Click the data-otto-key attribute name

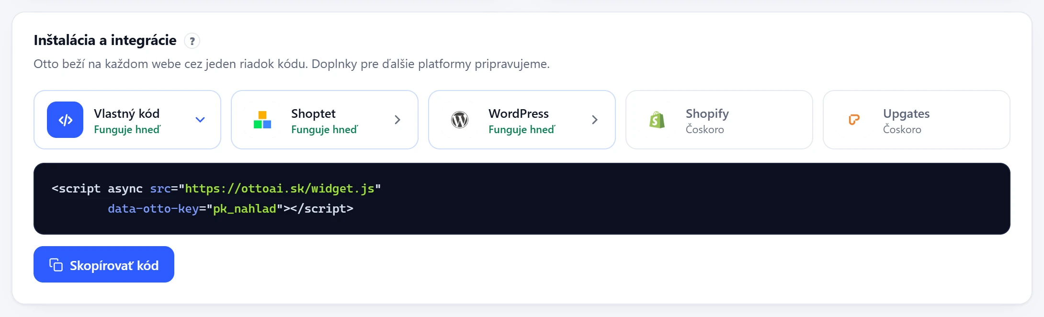[x=153, y=209]
